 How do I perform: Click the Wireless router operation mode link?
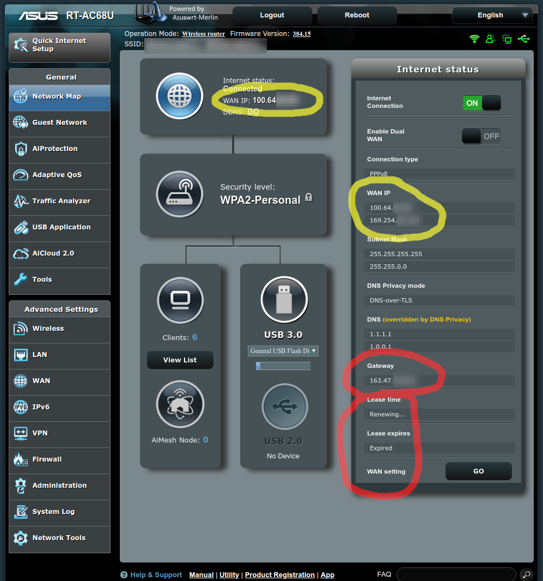203,34
